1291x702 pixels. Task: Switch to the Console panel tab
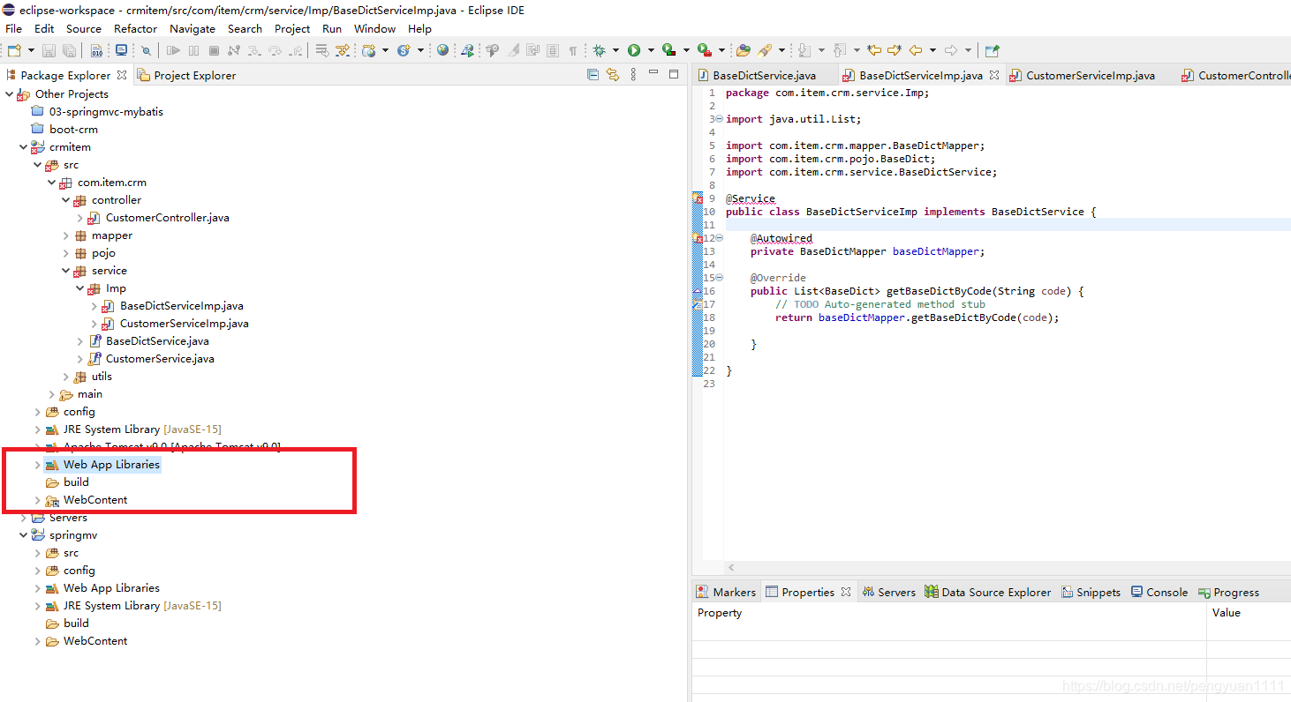[1159, 592]
